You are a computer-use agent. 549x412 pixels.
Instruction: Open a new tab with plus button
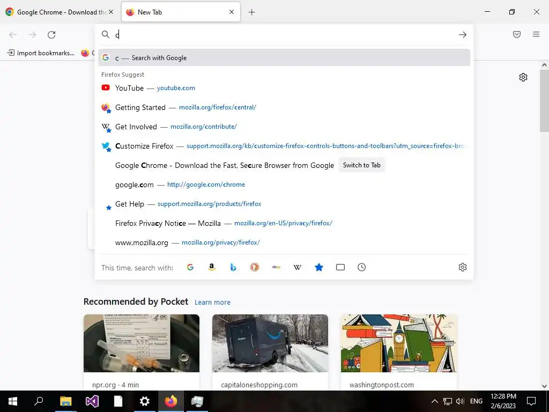point(251,12)
